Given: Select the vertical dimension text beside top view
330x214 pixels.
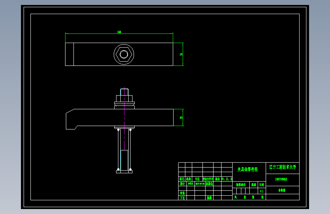Looking at the screenshot, I should 181,54.
